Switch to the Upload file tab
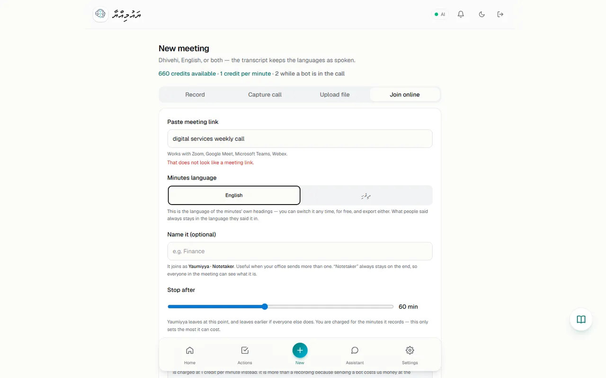The width and height of the screenshot is (606, 378). point(335,94)
